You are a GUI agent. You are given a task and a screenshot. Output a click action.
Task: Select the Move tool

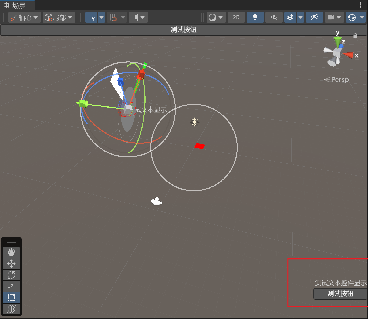11,264
